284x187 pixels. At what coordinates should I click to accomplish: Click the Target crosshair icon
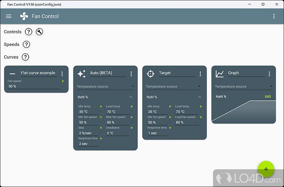[151, 74]
